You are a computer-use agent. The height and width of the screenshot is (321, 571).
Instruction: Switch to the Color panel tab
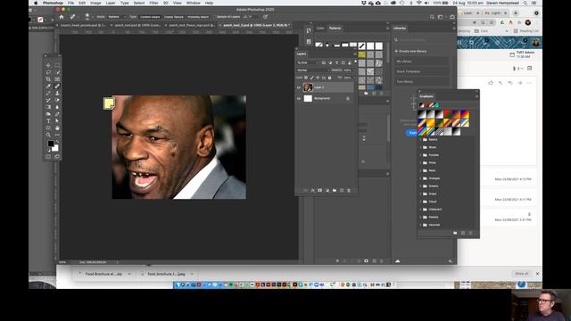point(320,28)
